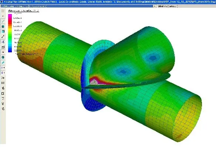Click the magenta top of the contour legend
The height and width of the screenshot is (154, 216).
[10, 15]
